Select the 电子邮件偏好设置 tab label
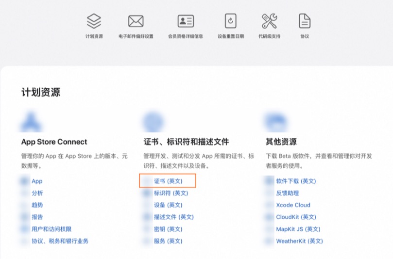393x259 pixels. (x=136, y=36)
